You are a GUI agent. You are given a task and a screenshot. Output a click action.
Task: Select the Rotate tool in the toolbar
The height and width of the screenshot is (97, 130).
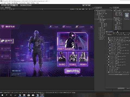coord(8,5)
